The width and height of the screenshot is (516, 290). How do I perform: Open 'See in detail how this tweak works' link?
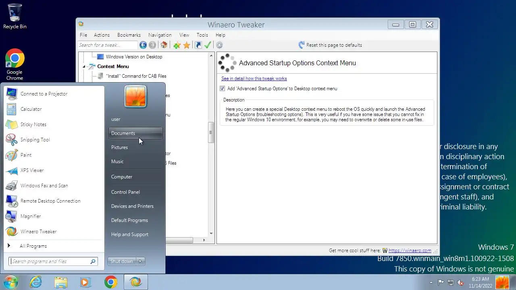tap(254, 79)
